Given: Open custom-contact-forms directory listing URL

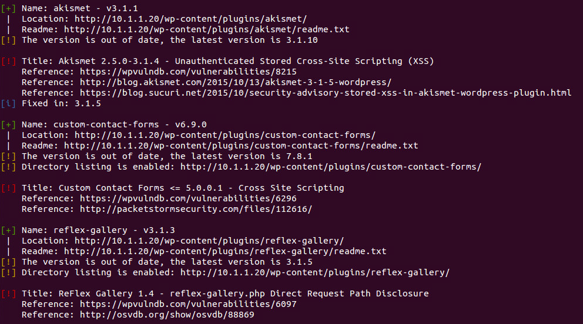Looking at the screenshot, I should tap(331, 167).
